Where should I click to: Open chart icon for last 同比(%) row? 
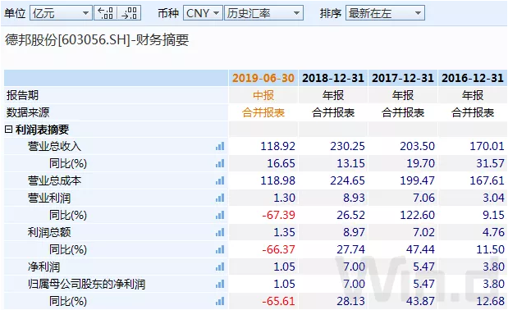tap(220, 301)
